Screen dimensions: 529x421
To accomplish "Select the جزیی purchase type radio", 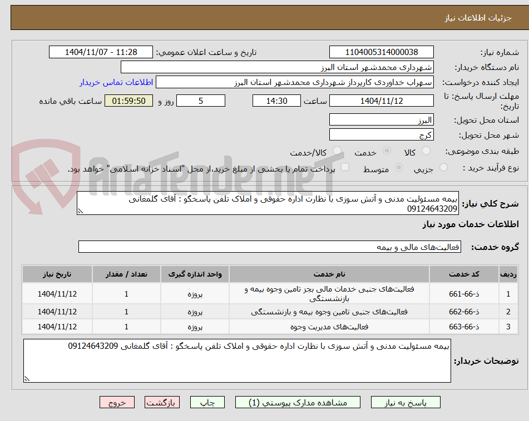I will (x=443, y=167).
